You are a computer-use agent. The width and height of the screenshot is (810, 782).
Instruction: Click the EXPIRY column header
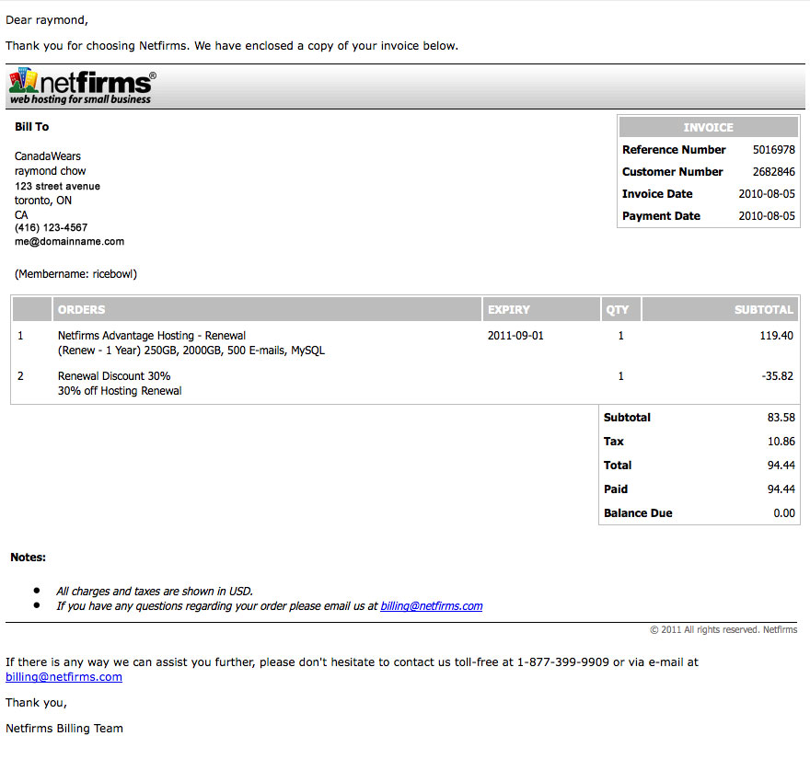508,310
